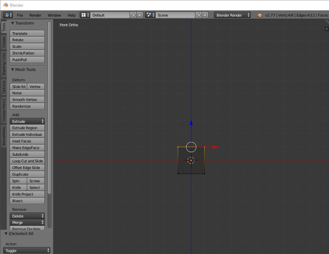Click the Bisect button
329x254 pixels.
tap(27, 201)
